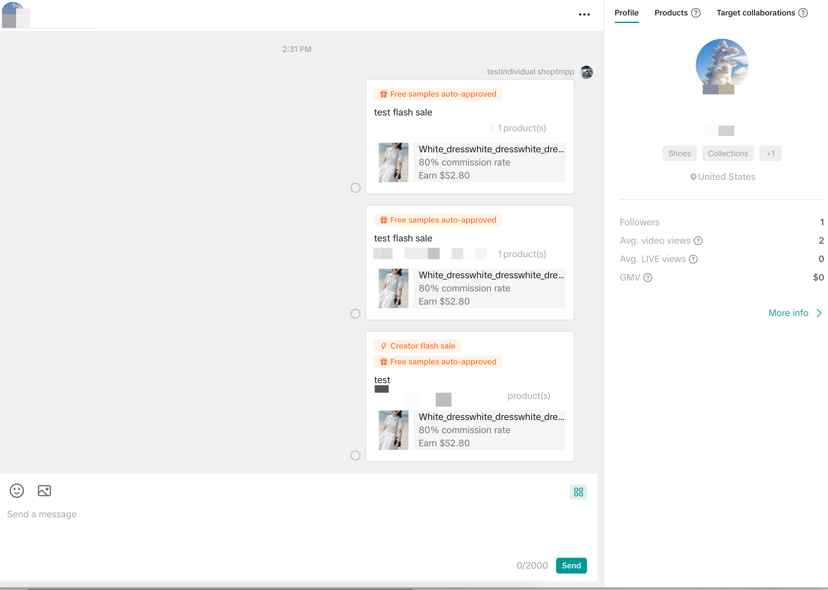Screen dimensions: 828x590
Task: Click the Avg. video views info icon
Action: pyautogui.click(x=698, y=241)
